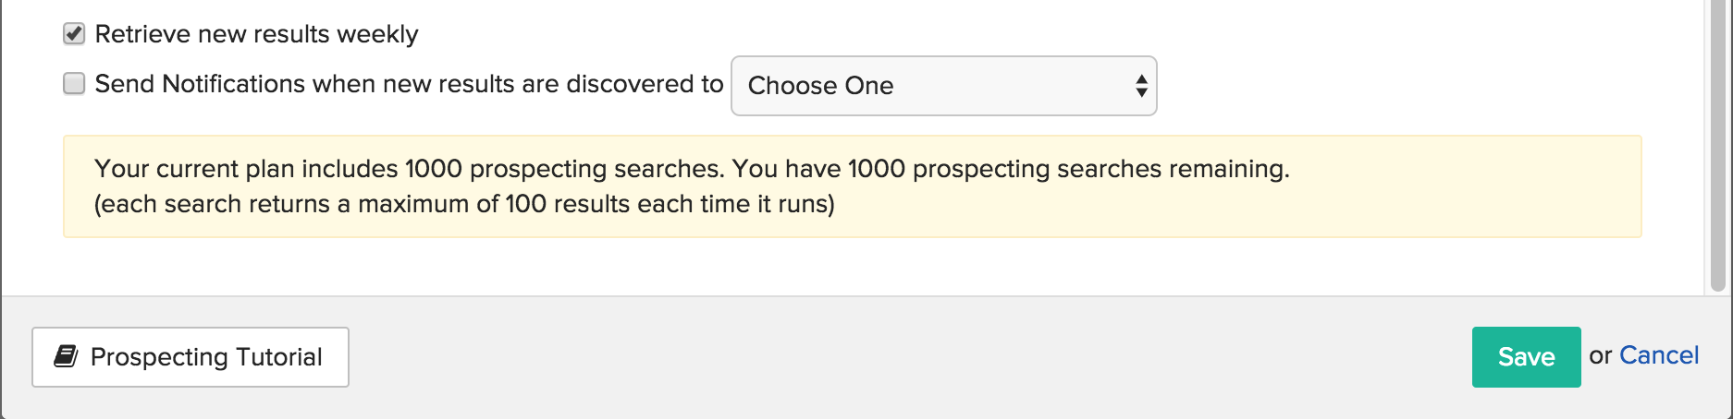Toggle via the "Retrieve new results weekly" label

[x=256, y=34]
